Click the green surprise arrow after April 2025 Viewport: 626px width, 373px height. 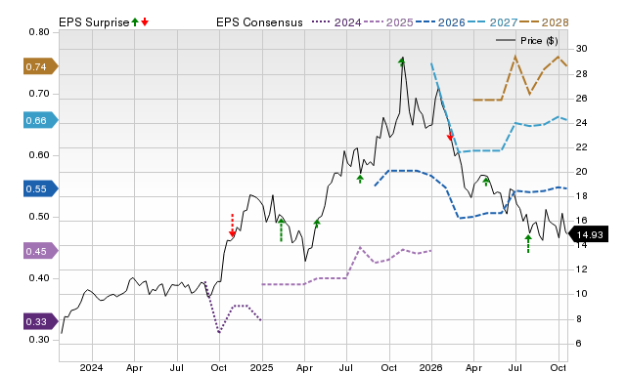point(317,224)
